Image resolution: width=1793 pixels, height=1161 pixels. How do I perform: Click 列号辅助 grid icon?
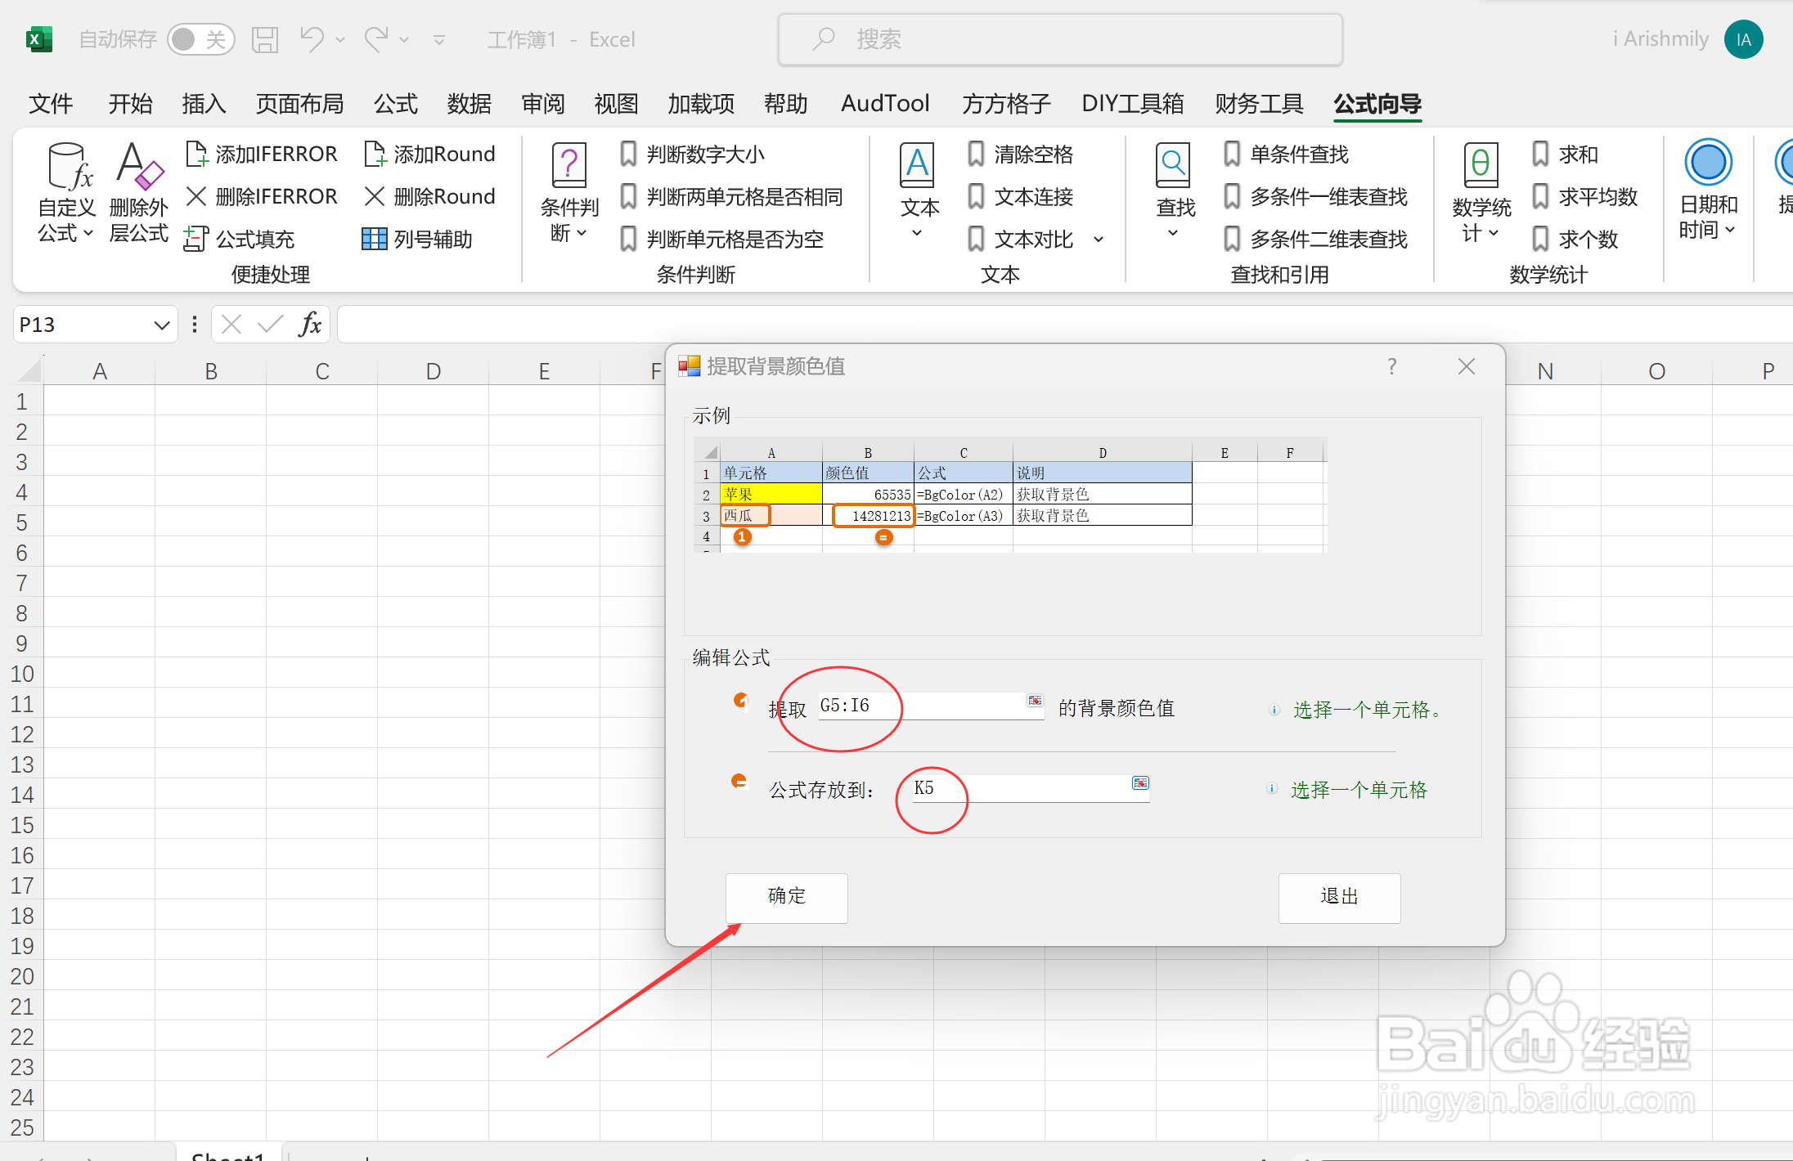[375, 239]
